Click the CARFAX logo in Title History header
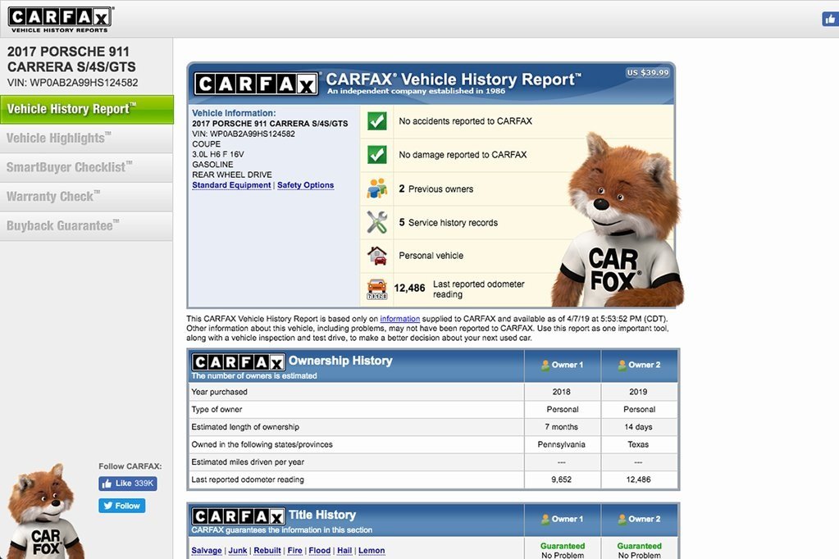The image size is (839, 559). (238, 516)
